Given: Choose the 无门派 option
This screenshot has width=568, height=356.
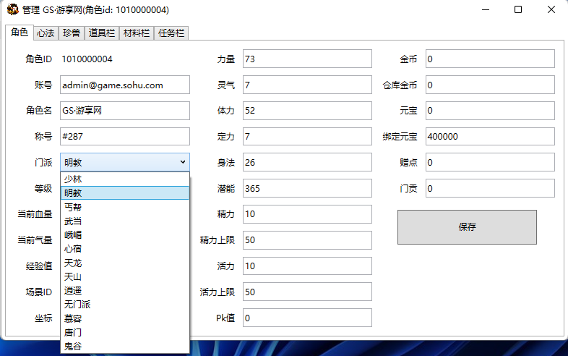Looking at the screenshot, I should pos(77,305).
